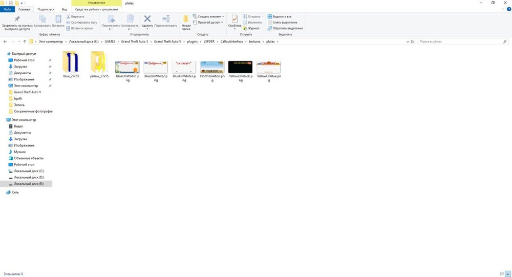
Task: Click the chevron after LSPDFR in the path
Action: pos(218,41)
